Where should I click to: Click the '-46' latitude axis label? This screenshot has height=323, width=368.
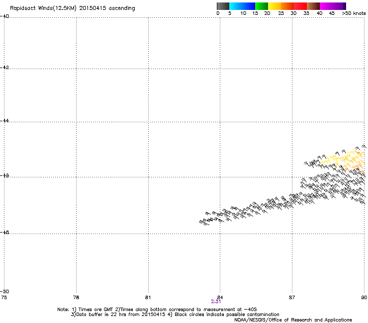[x=4, y=175]
